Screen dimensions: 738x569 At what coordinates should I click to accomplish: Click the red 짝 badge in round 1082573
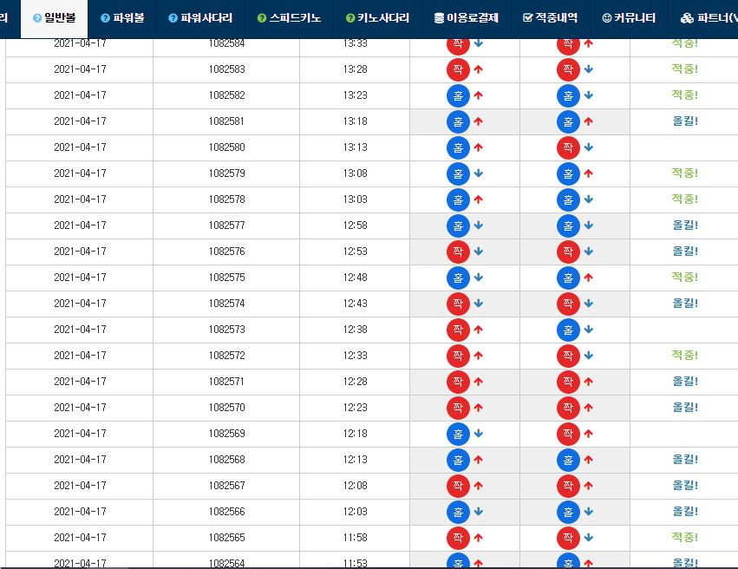[458, 330]
